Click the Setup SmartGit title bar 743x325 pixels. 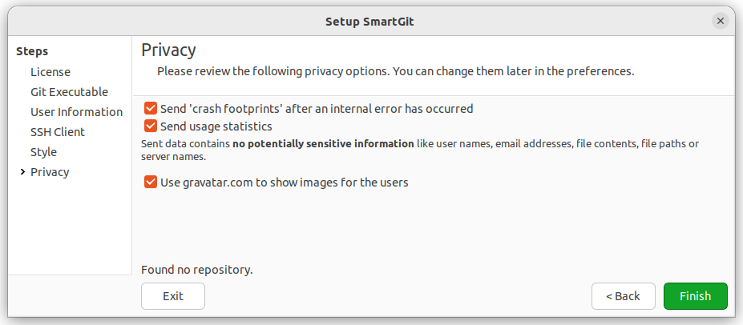coord(369,22)
